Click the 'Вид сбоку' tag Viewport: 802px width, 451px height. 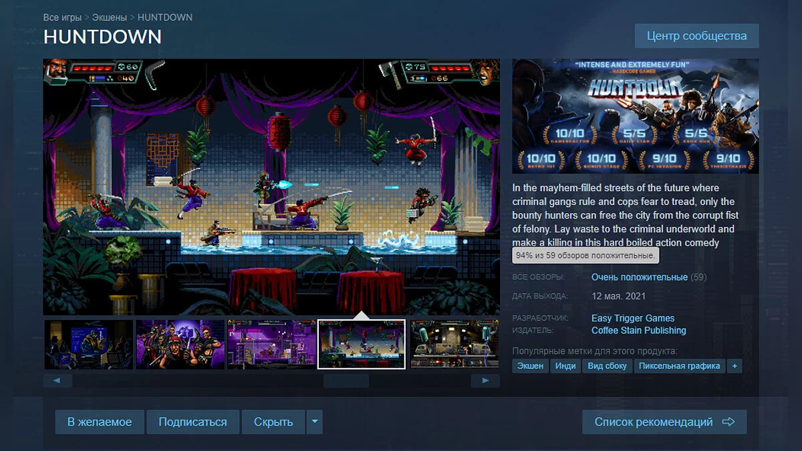(x=608, y=366)
